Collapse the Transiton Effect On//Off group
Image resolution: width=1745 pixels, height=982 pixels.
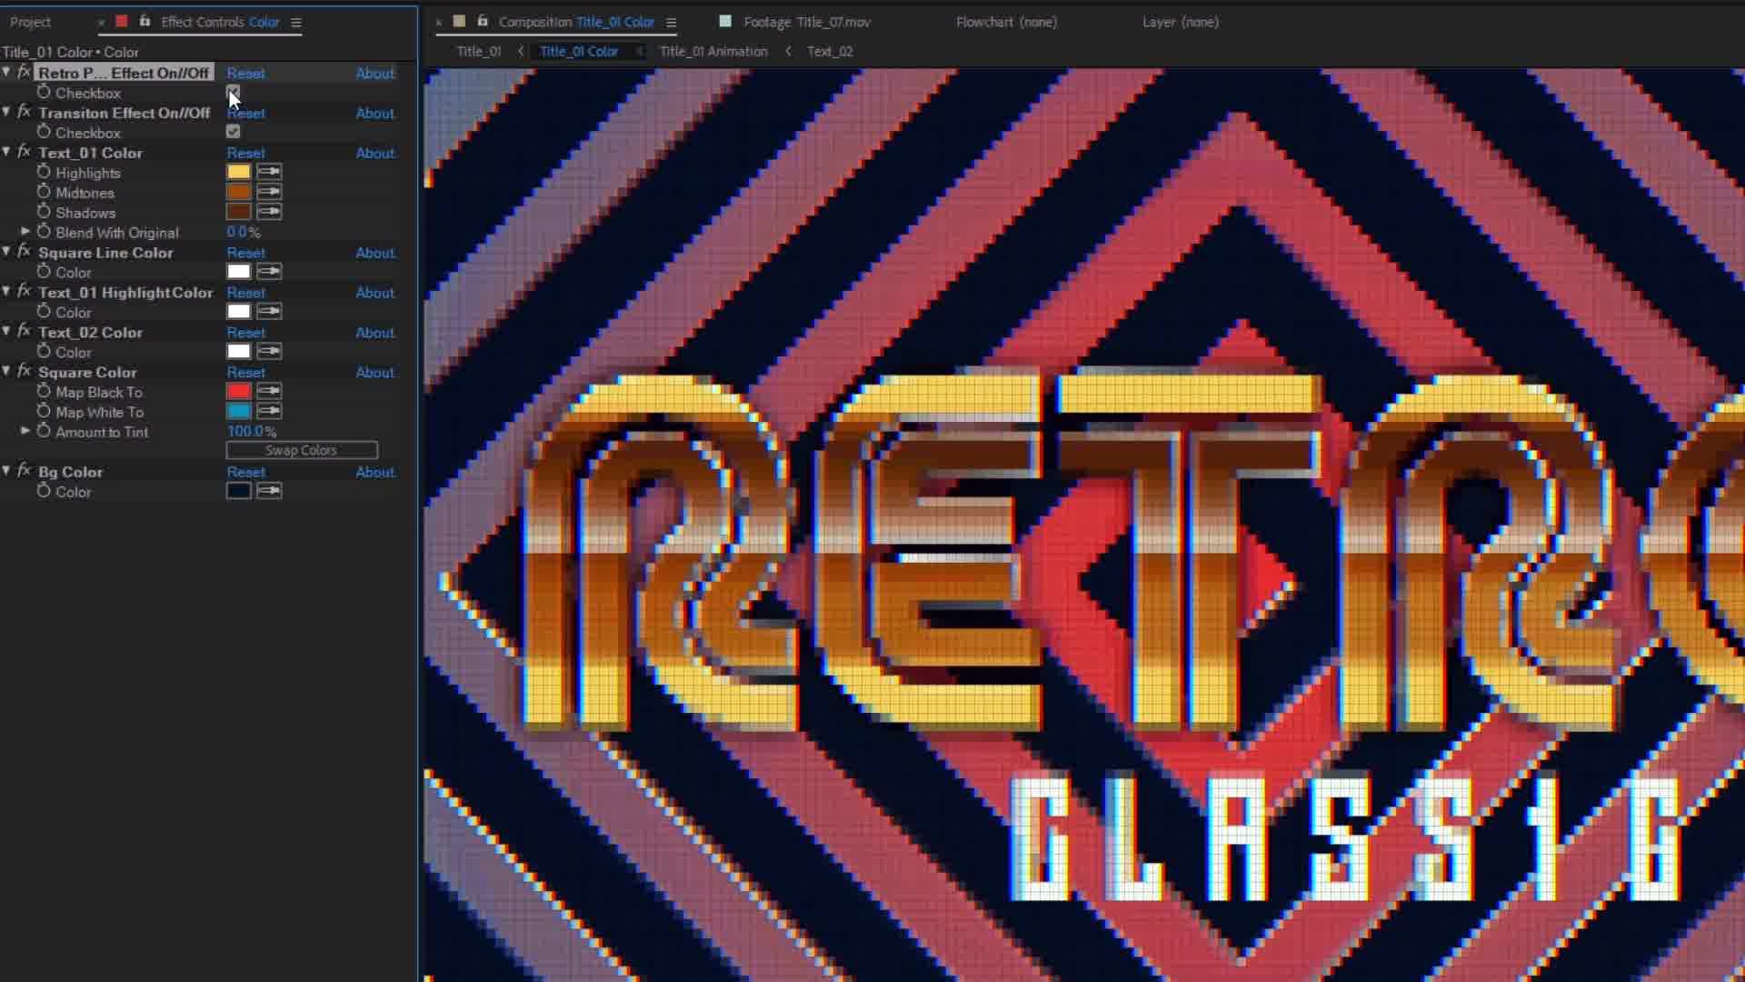click(x=7, y=112)
